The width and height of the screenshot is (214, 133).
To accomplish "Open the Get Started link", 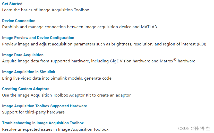I will [x=12, y=4].
